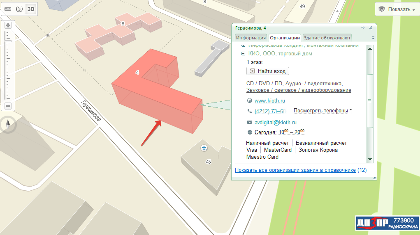Viewport: 420px width, 235px height.
Task: Open the Здание обслуживают tab
Action: [x=327, y=38]
